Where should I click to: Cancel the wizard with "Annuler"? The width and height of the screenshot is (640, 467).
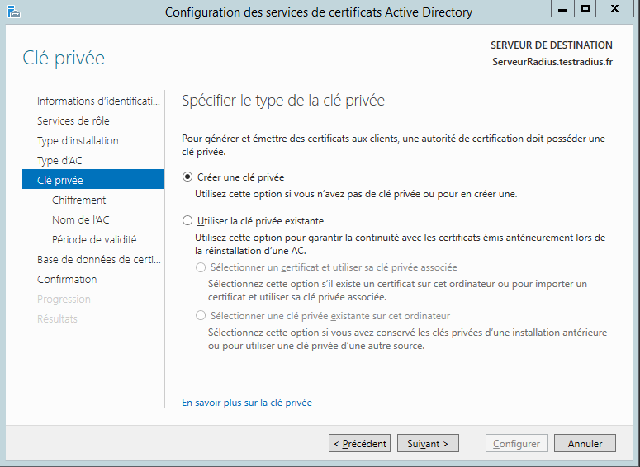click(585, 443)
